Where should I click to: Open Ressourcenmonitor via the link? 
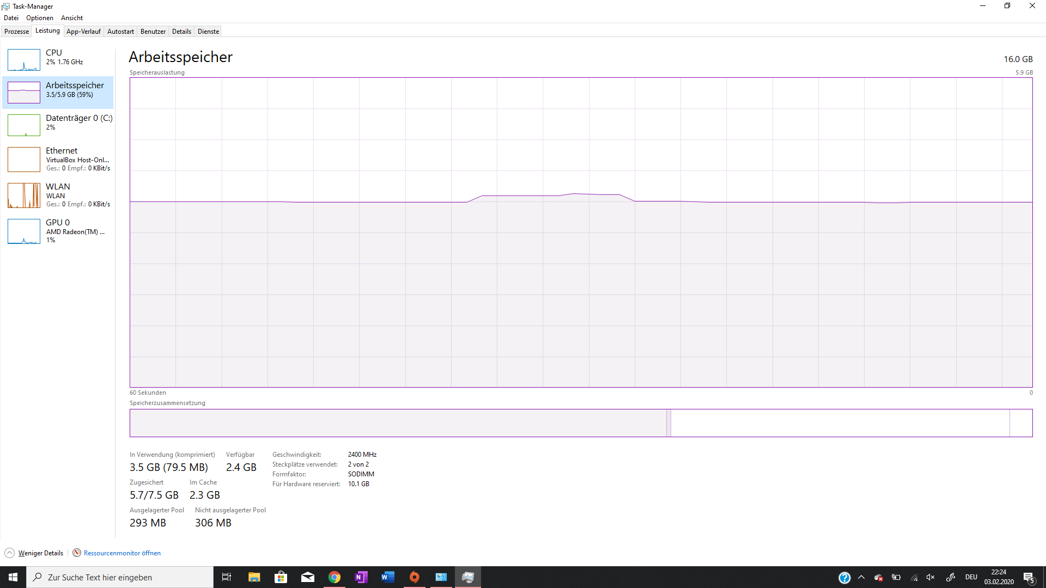point(122,553)
